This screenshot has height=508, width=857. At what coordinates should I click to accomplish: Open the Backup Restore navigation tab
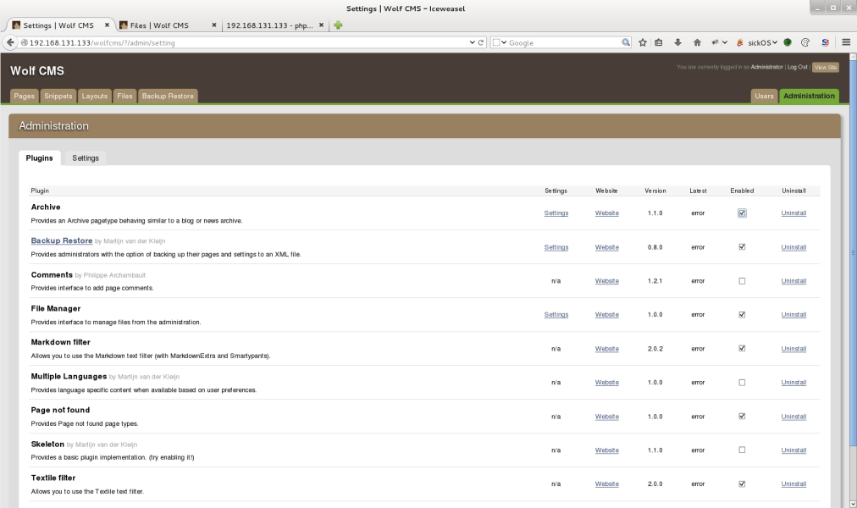[168, 97]
